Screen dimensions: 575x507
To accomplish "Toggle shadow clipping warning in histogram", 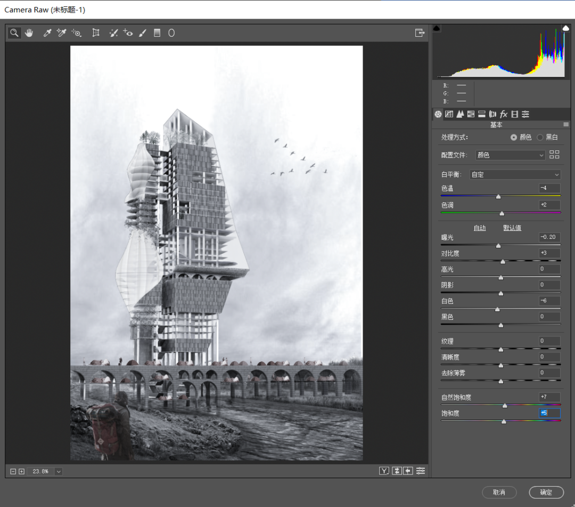I will [437, 28].
